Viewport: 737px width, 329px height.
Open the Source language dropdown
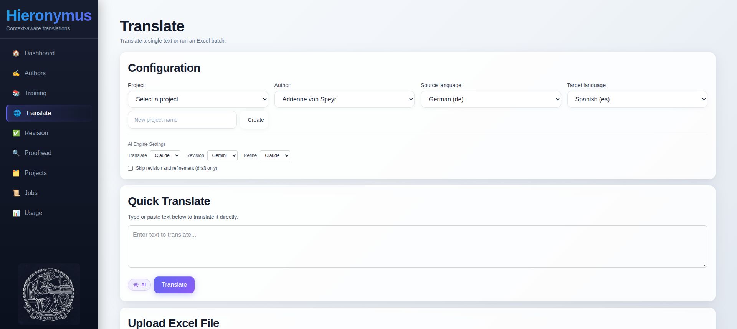pyautogui.click(x=491, y=99)
